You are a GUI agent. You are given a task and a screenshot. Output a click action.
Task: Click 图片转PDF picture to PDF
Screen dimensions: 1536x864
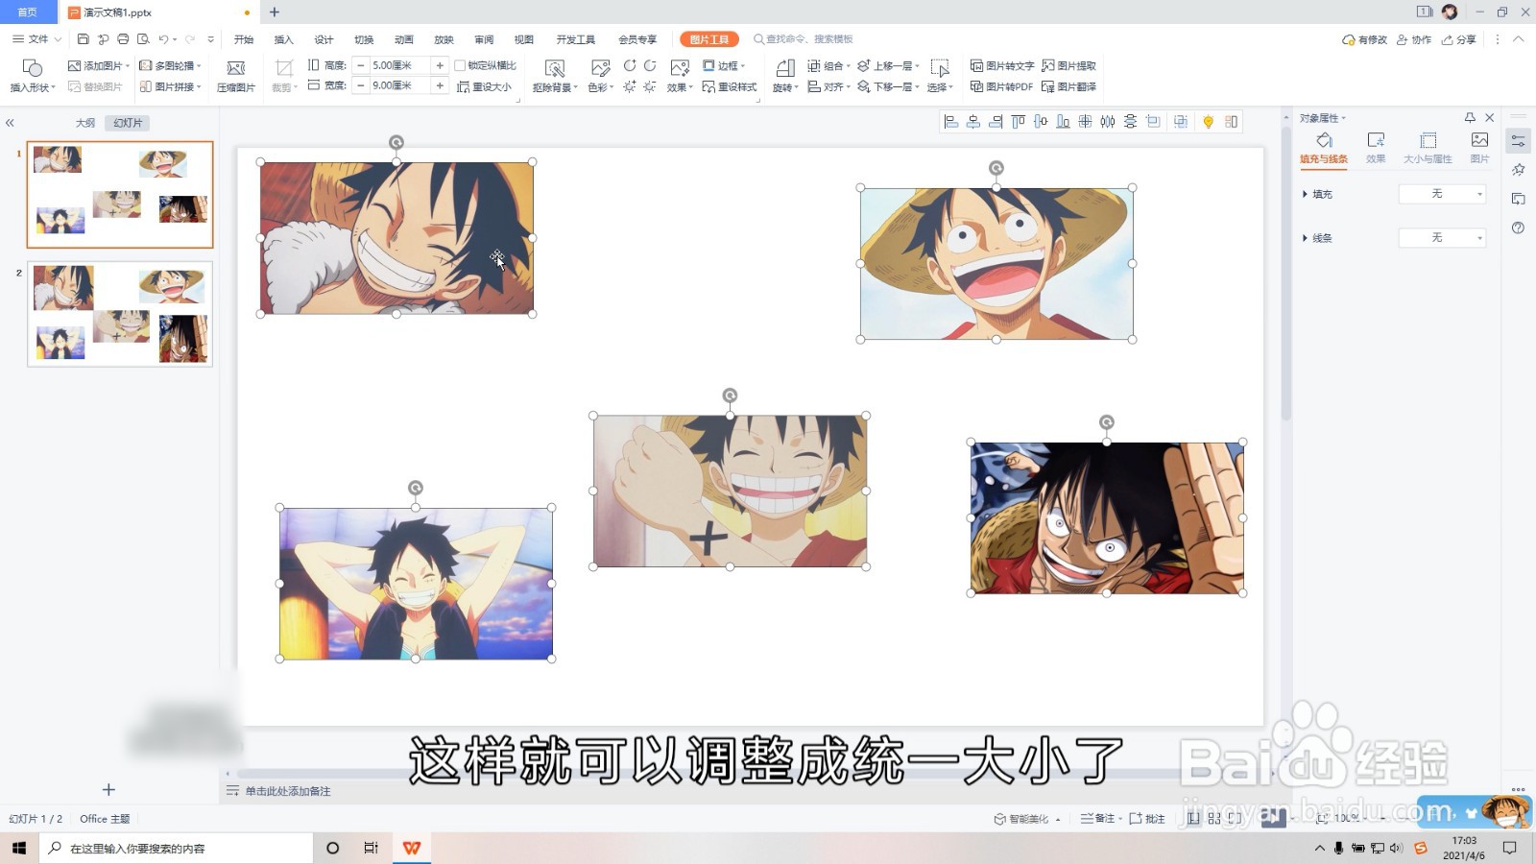point(1001,86)
